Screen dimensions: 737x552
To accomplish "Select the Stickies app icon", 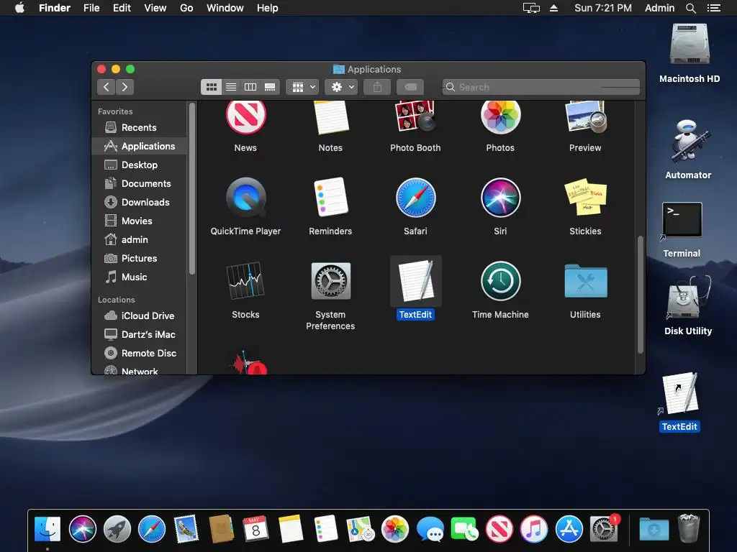I will pos(585,198).
